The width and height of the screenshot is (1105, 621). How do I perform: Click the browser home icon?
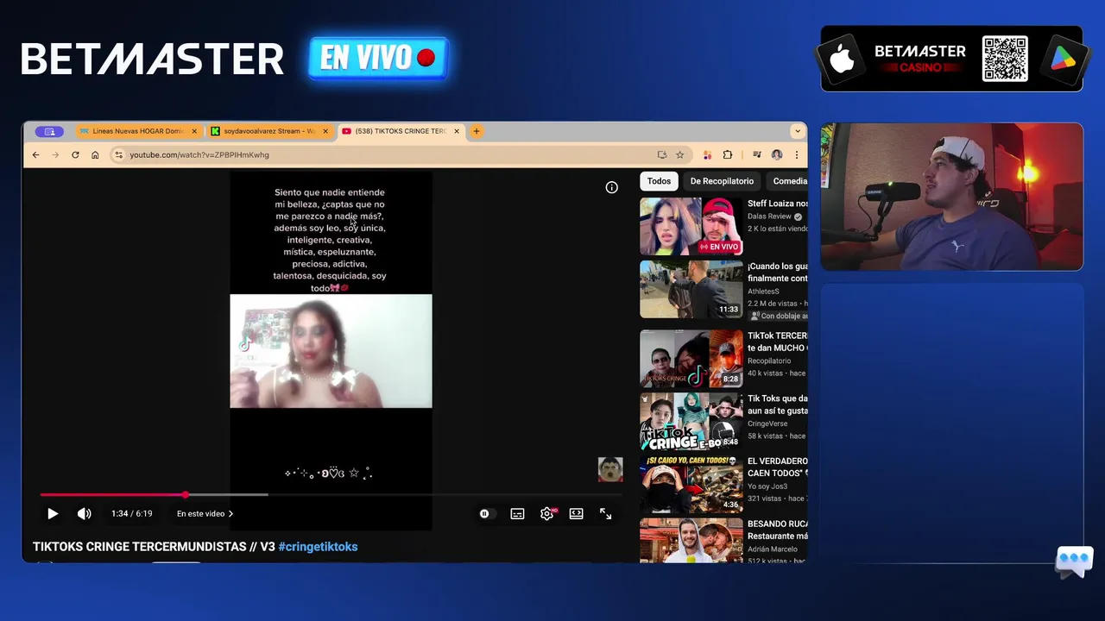95,155
